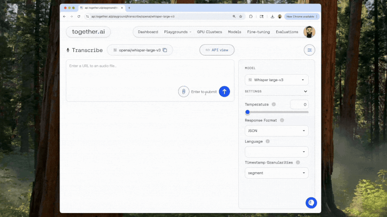This screenshot has height=217, width=387.
Task: Submit the audio URL with arrow button
Action: click(x=225, y=91)
